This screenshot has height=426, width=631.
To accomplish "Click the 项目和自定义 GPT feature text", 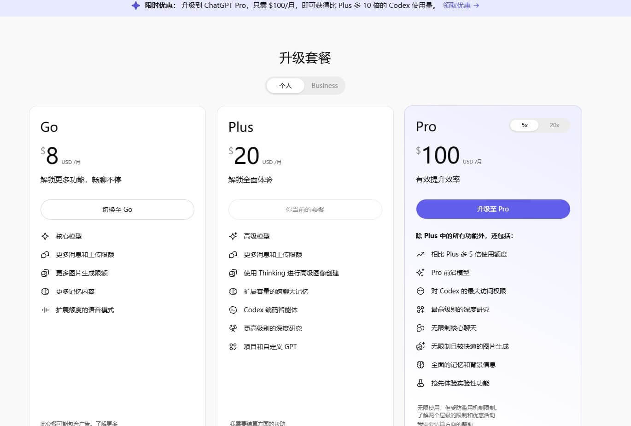I will (270, 347).
